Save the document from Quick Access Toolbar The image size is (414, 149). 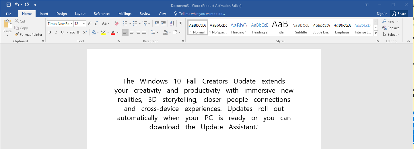click(9, 5)
